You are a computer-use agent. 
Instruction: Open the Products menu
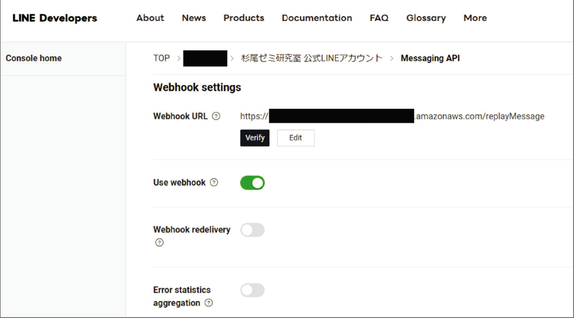(x=244, y=18)
